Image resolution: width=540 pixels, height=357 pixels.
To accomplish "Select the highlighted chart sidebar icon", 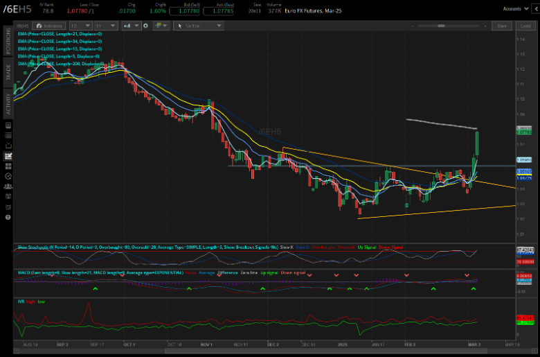I will click(8, 156).
